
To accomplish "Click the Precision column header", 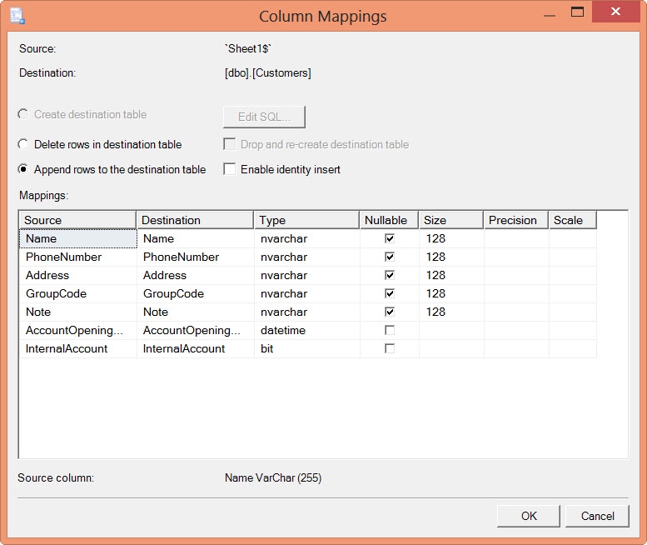I will coord(516,220).
